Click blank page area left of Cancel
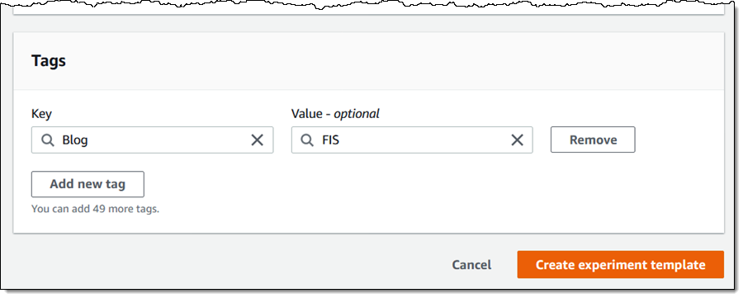This screenshot has height=298, width=743. click(x=228, y=264)
